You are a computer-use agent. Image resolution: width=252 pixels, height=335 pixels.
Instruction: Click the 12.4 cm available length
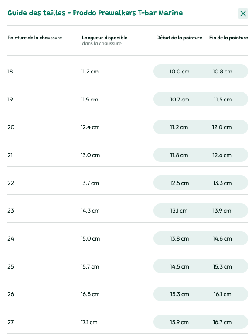click(x=90, y=127)
